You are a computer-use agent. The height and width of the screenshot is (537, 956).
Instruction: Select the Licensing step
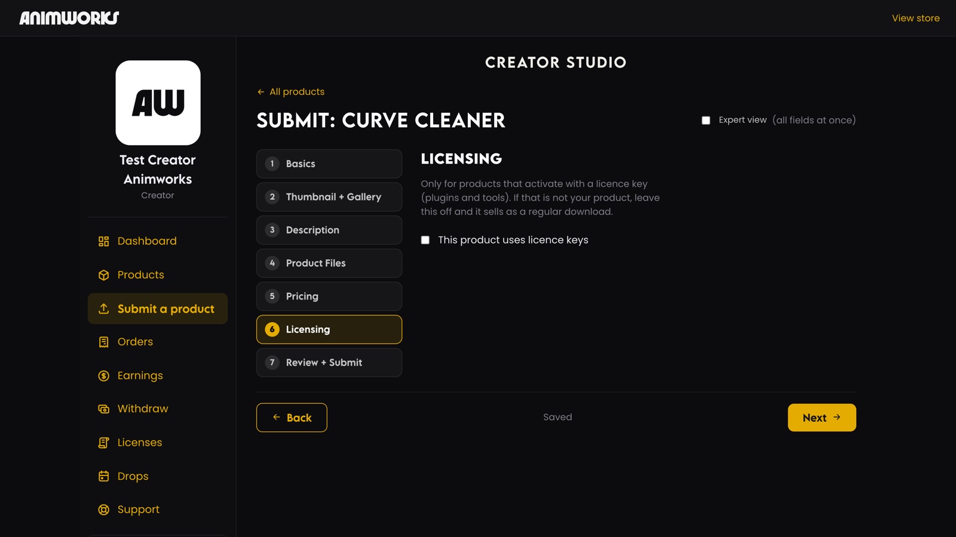329,329
